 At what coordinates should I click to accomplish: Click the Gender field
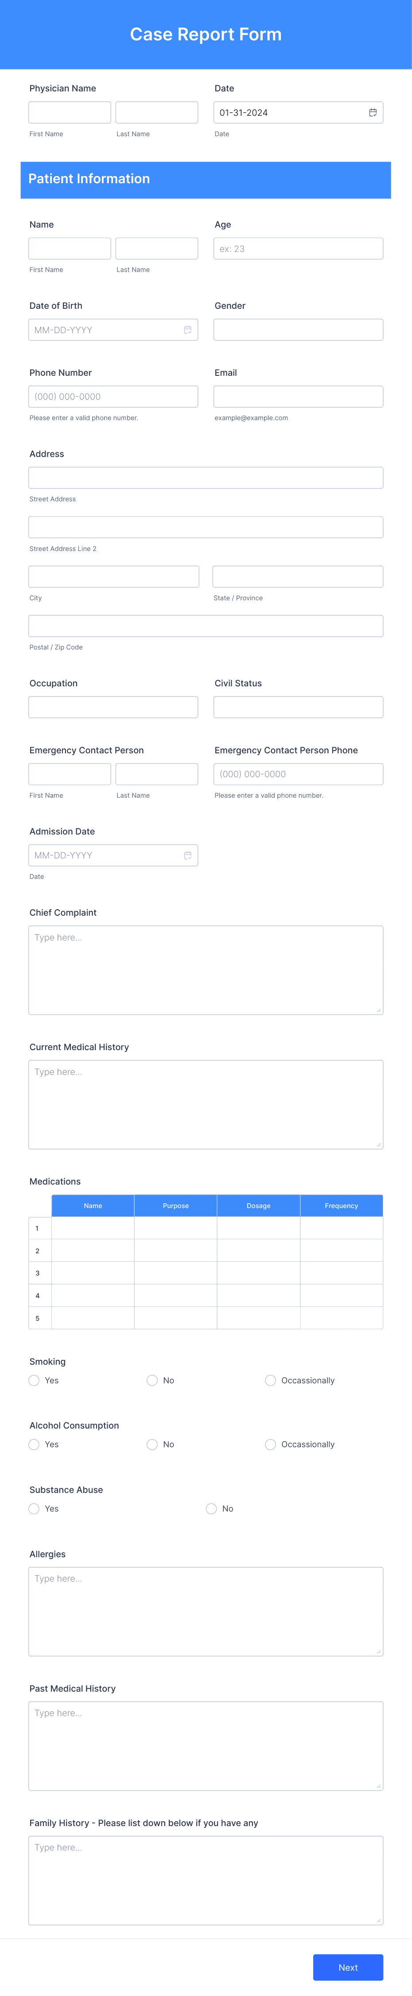click(298, 330)
